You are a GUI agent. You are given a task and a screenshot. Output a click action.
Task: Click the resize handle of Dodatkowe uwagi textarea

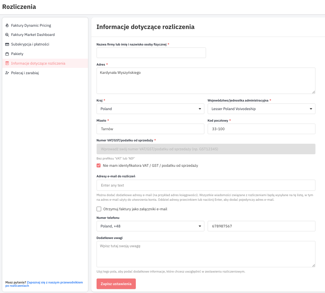(x=313, y=265)
